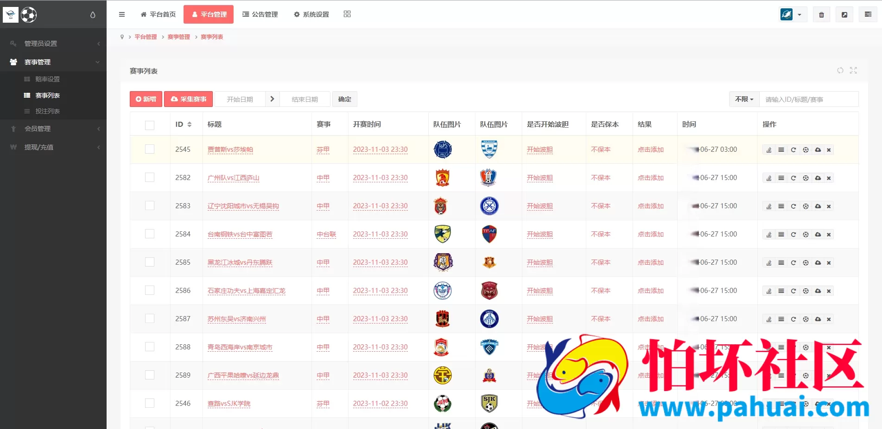
Task: Click the water-drop theme icon in sidebar header
Action: (93, 15)
